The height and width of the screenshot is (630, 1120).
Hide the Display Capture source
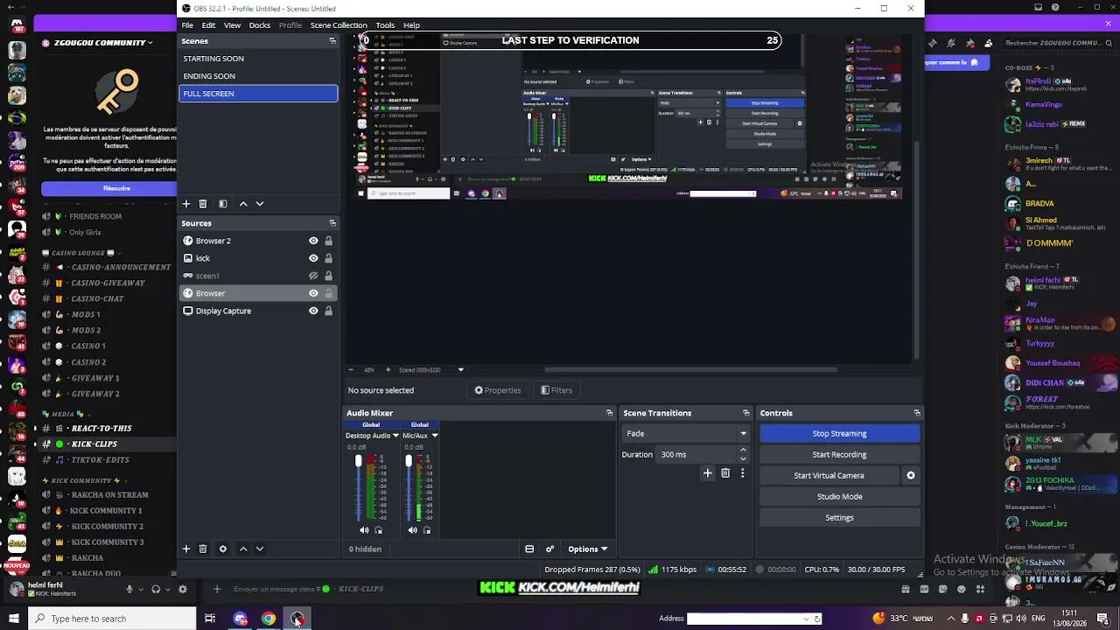(x=313, y=311)
